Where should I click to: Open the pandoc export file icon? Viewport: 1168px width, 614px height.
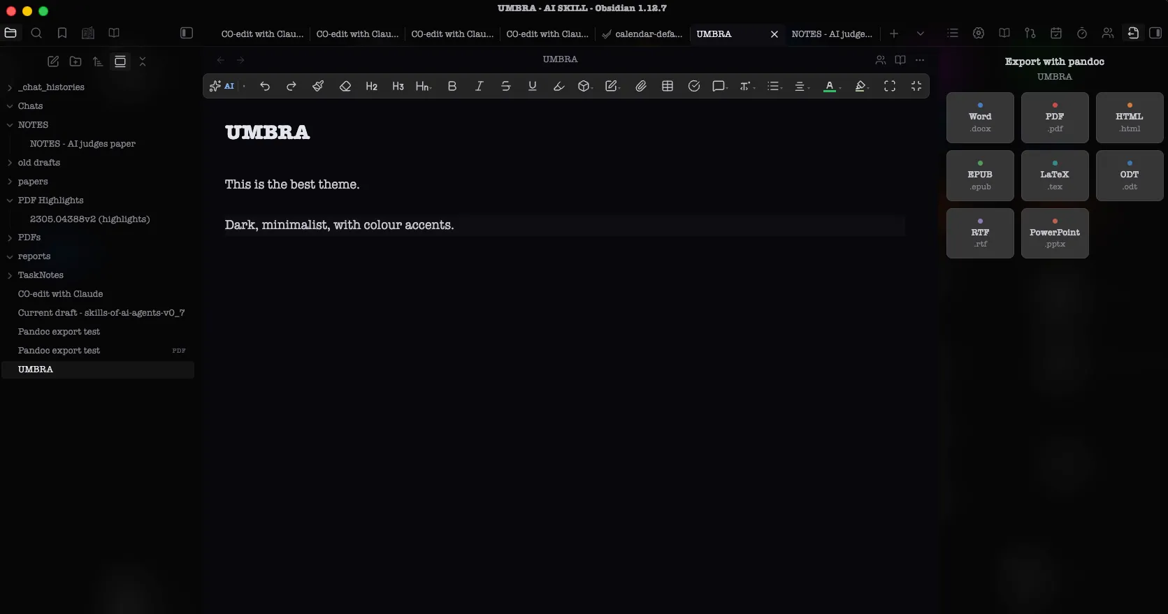pyautogui.click(x=1133, y=33)
